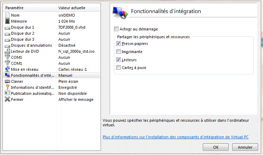Select the Fermer X icon
Image resolution: width=263 pixels, height=155 pixels.
(7, 99)
